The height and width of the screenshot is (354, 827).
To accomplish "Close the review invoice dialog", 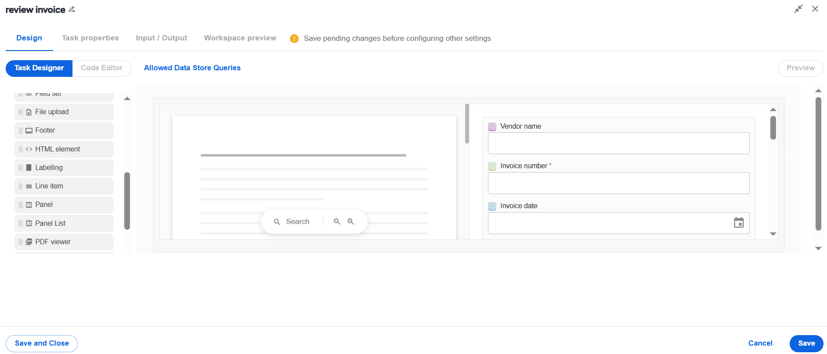I will tap(815, 9).
